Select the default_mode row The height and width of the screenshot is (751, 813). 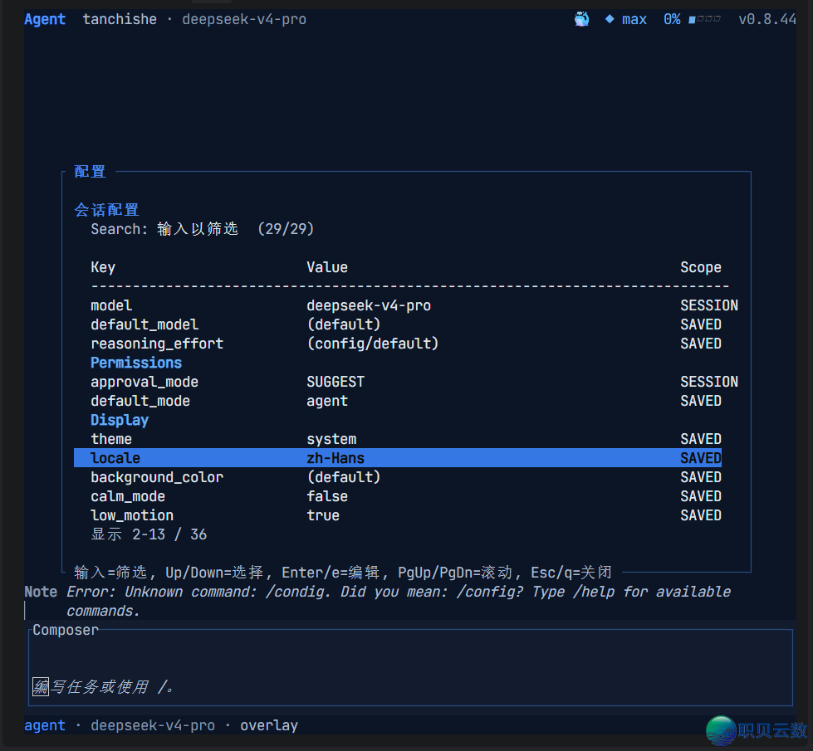click(406, 401)
